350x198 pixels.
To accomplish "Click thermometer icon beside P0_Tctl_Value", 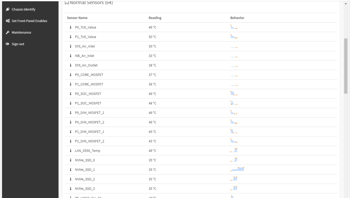I will 71,27.
